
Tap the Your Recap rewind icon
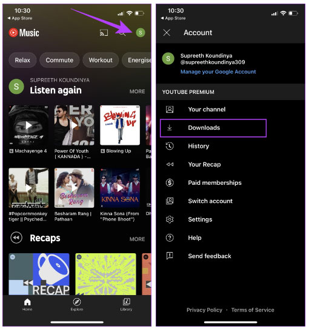point(170,164)
